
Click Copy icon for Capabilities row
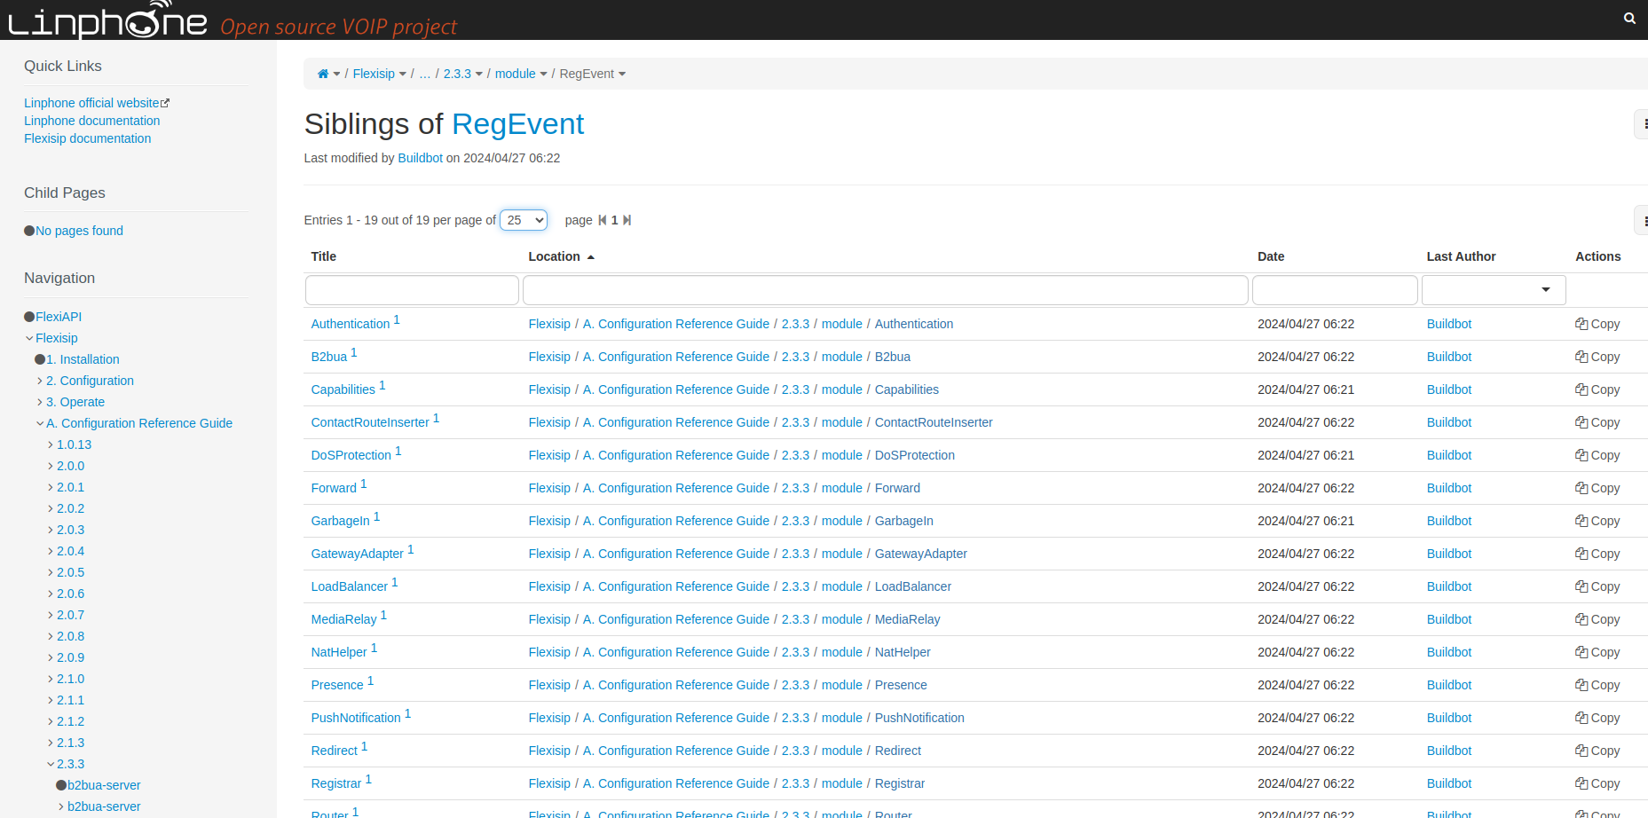[1581, 389]
